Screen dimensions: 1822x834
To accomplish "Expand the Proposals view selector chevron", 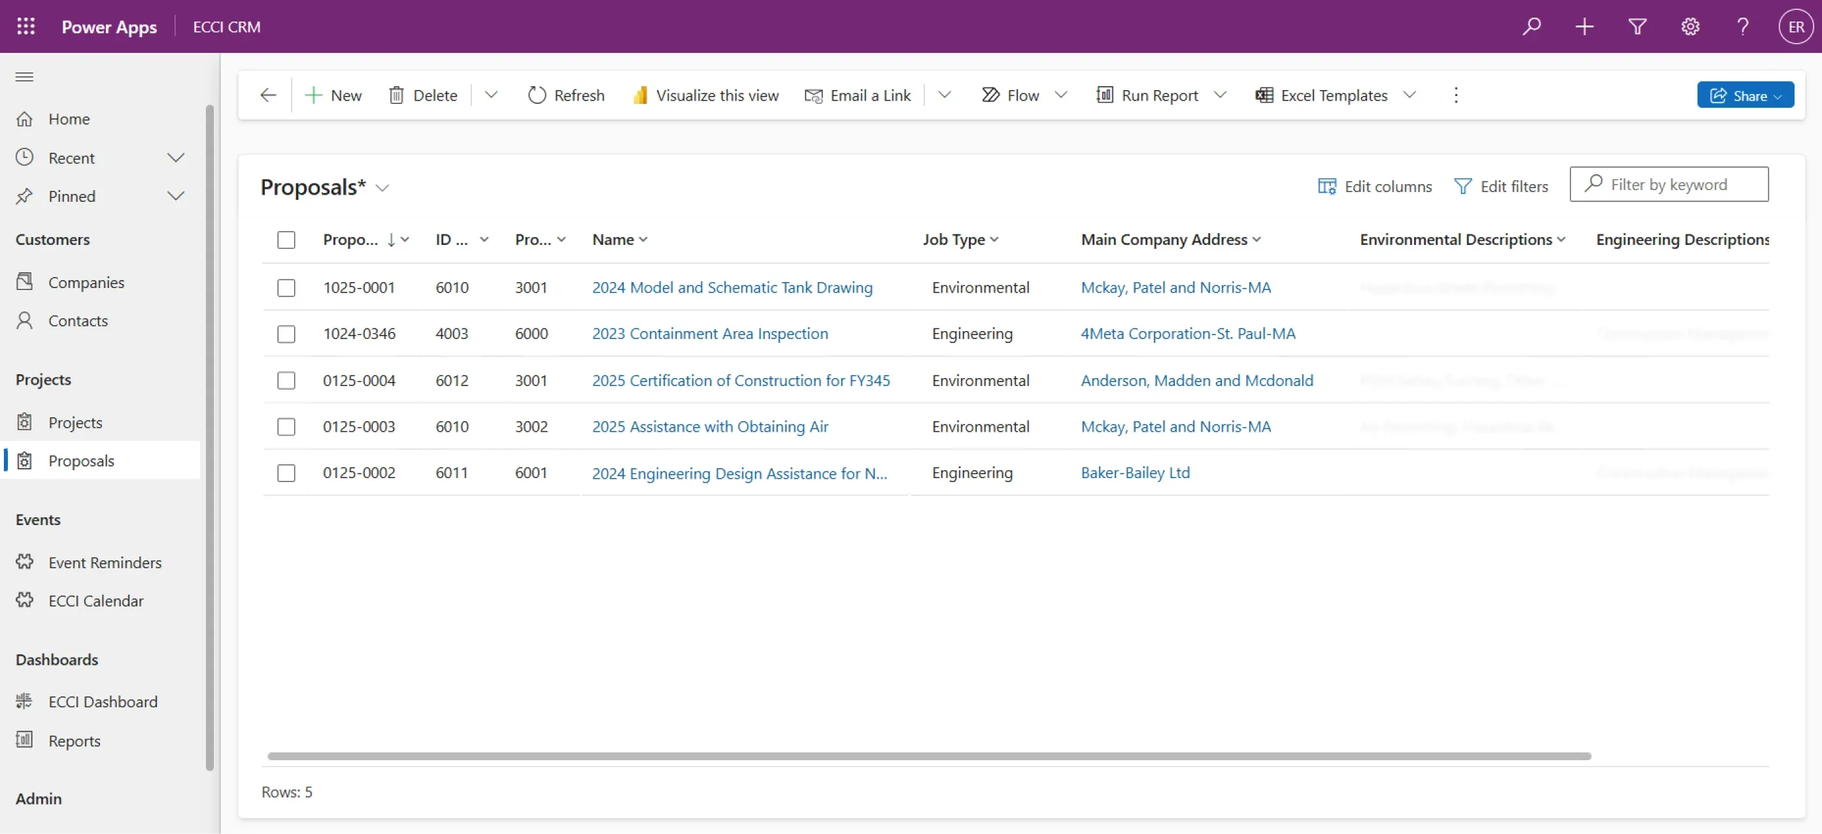I will (x=382, y=187).
